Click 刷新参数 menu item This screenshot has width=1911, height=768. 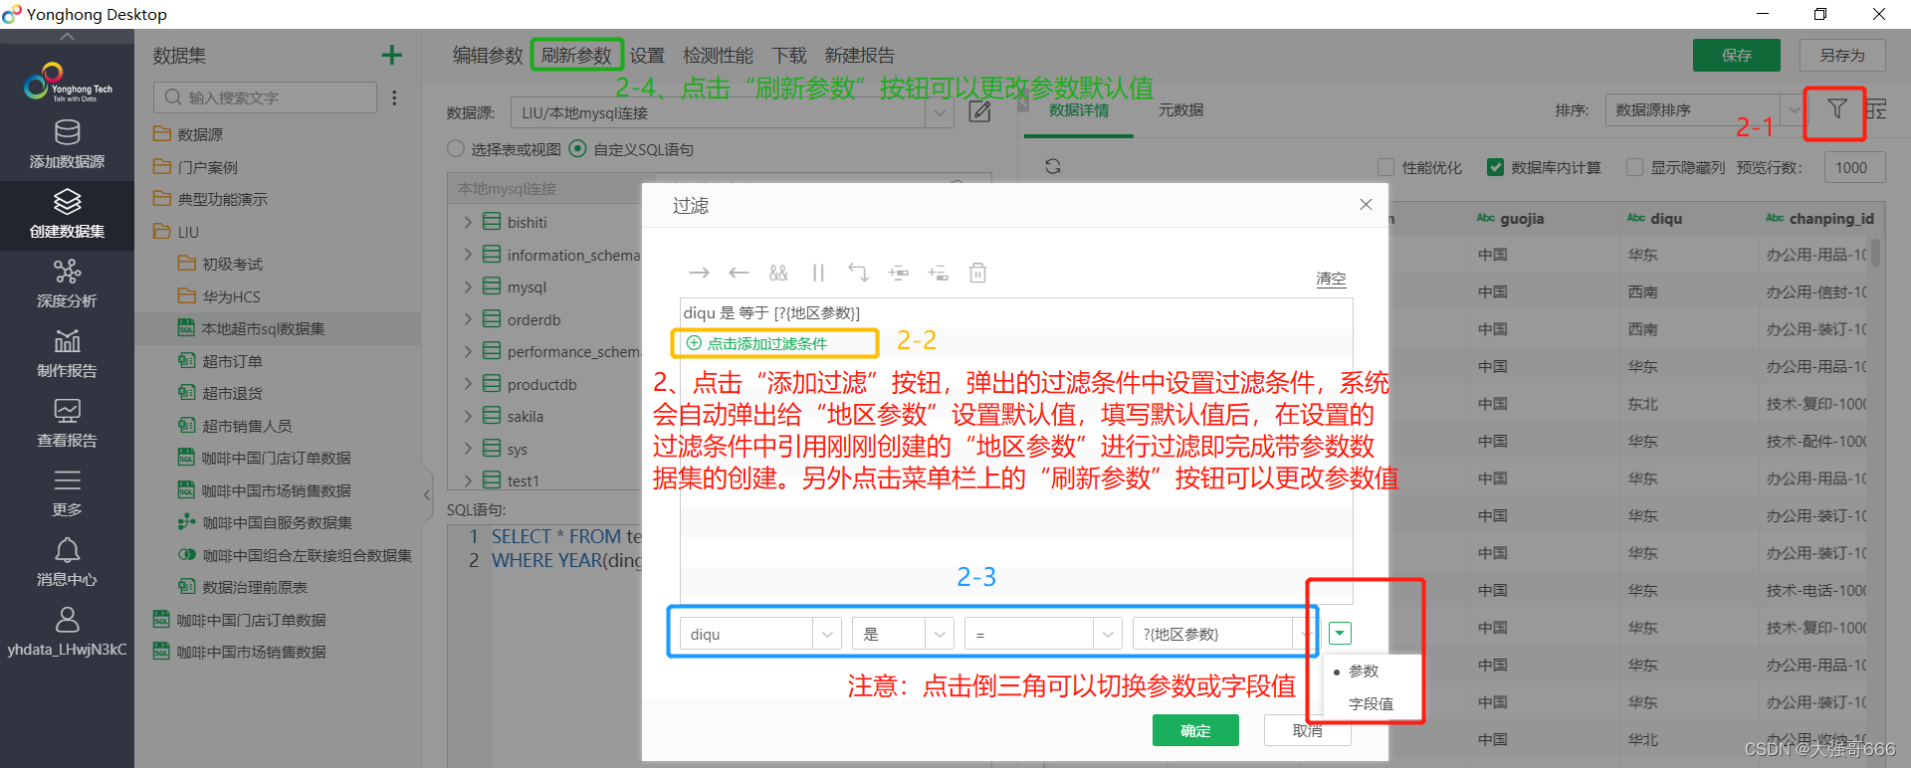[x=576, y=56]
